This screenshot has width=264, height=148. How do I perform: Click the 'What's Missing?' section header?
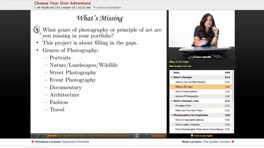[183, 77]
